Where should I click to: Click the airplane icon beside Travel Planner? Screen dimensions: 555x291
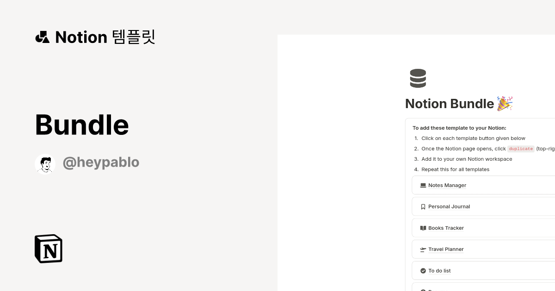pyautogui.click(x=423, y=249)
